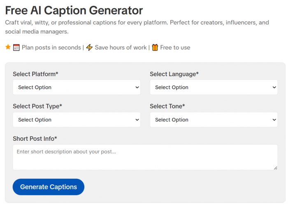This screenshot has width=288, height=207.
Task: Click the Select Tone label
Action: click(167, 106)
